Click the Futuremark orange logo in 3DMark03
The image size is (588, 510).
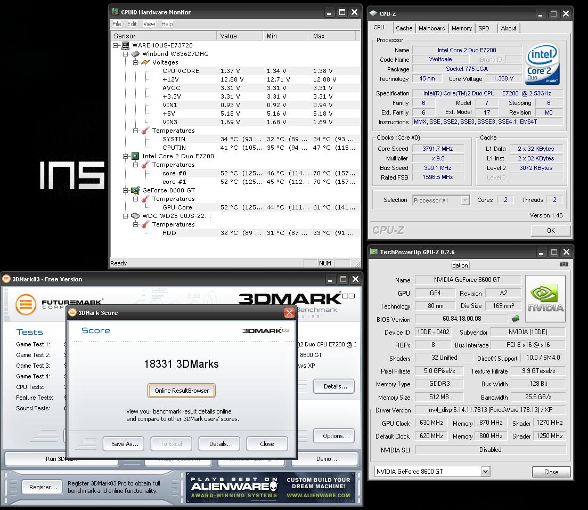26,304
